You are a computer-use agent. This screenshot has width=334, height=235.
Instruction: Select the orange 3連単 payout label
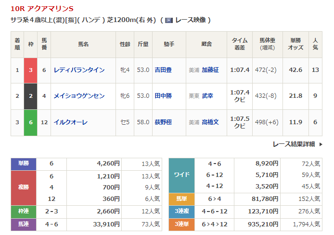pyautogui.click(x=181, y=224)
